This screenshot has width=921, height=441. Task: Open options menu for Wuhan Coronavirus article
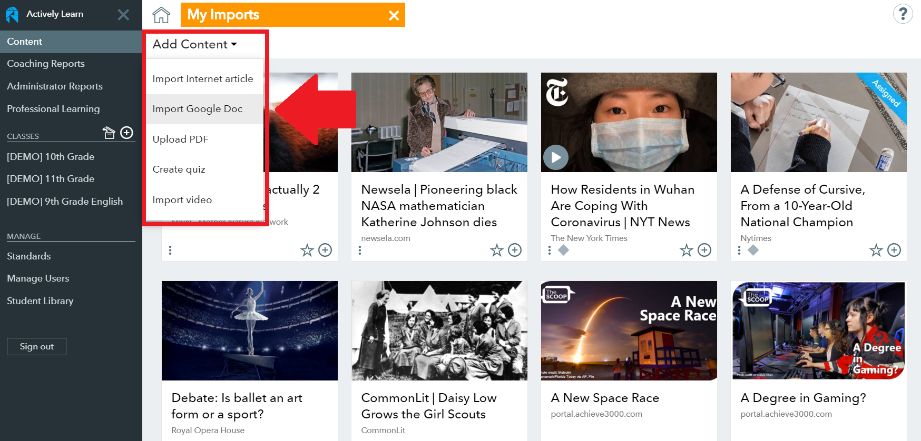[x=550, y=250]
